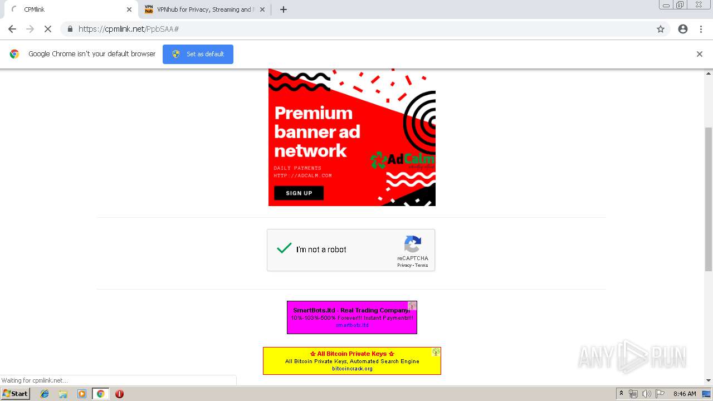Click the page scrollbar down arrow
The image size is (713, 401).
tap(709, 381)
